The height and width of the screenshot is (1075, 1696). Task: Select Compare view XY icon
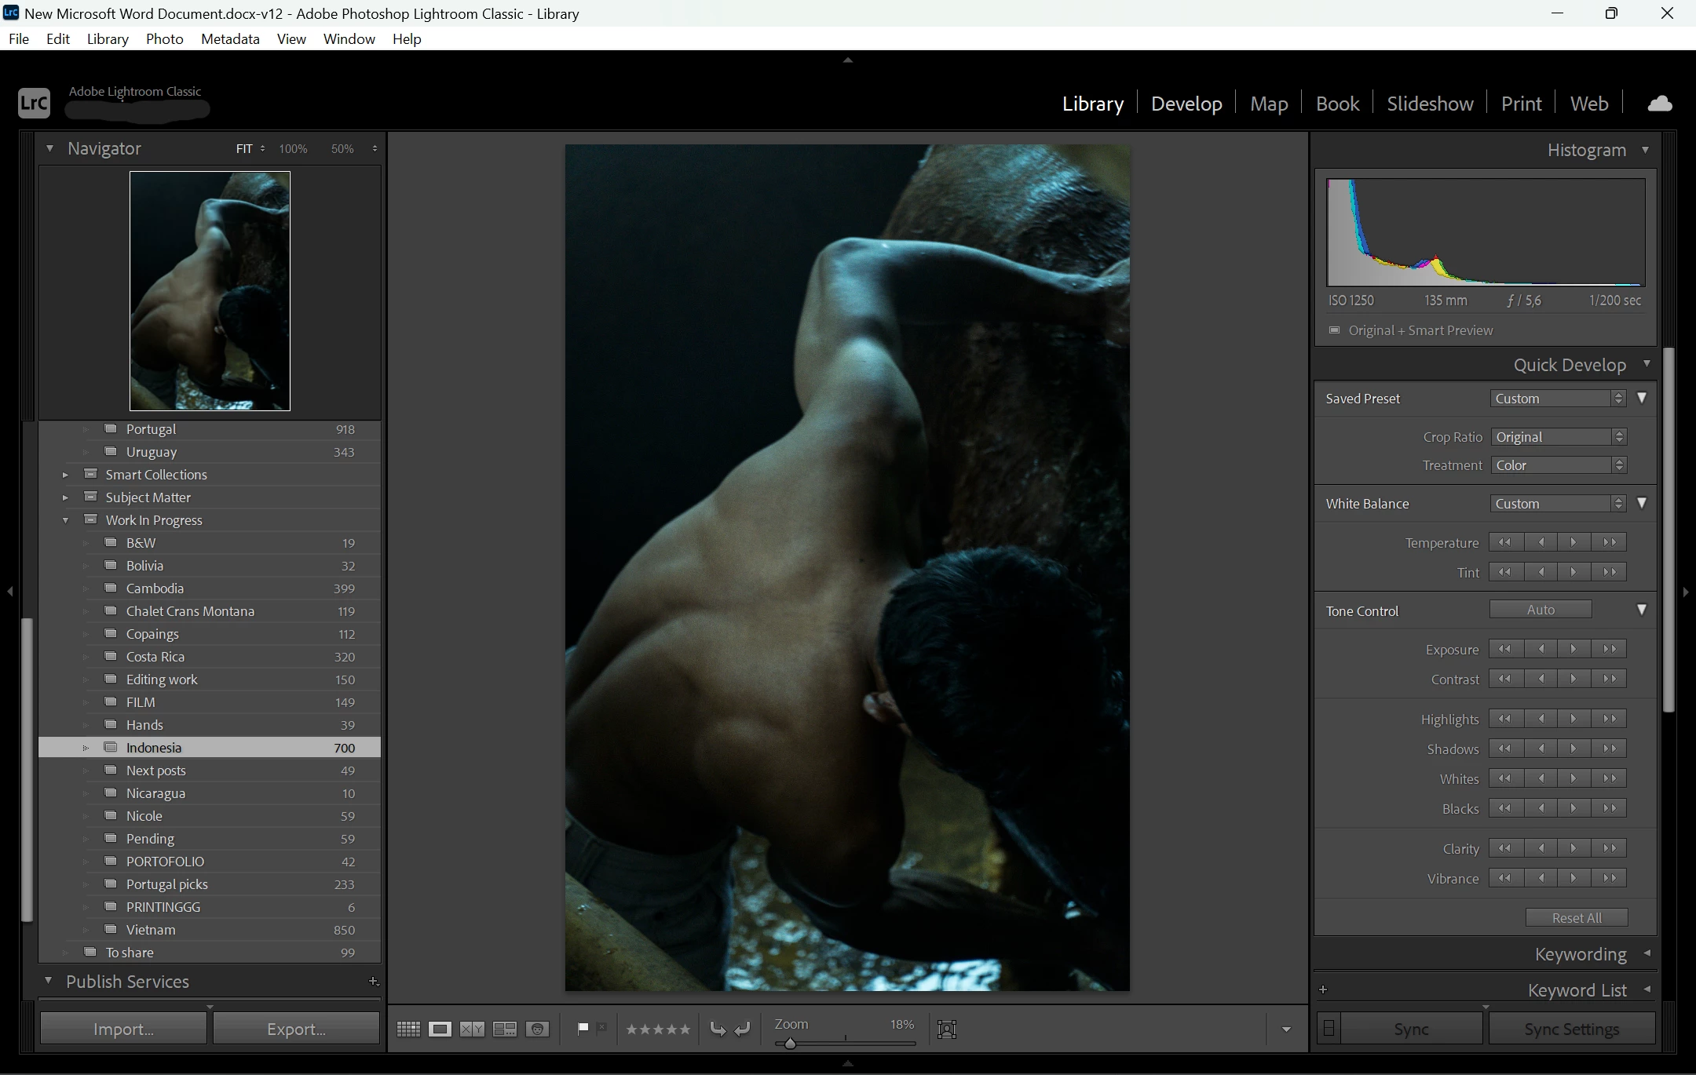(472, 1029)
